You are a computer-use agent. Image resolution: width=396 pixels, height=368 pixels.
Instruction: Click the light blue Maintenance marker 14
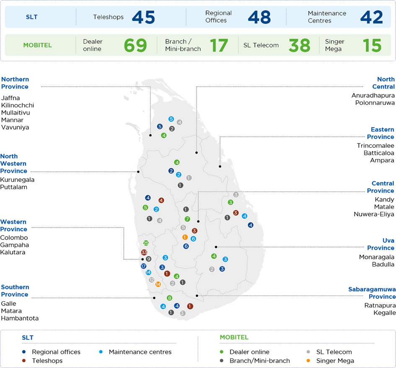(x=148, y=272)
